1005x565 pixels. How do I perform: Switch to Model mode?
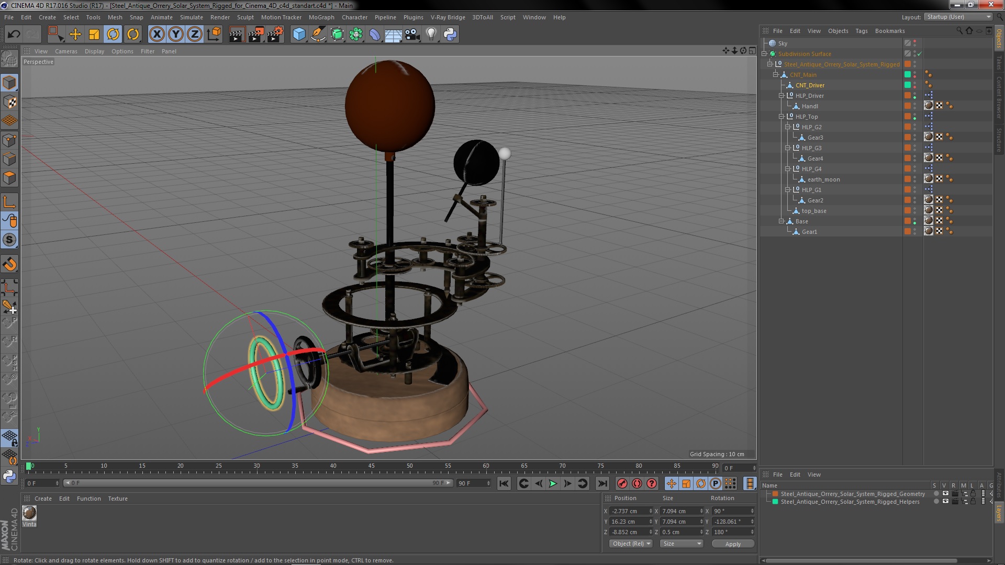point(9,83)
